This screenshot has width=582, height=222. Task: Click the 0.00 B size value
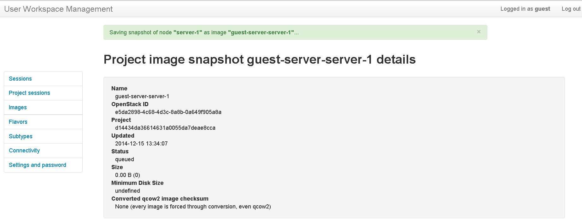pos(127,175)
